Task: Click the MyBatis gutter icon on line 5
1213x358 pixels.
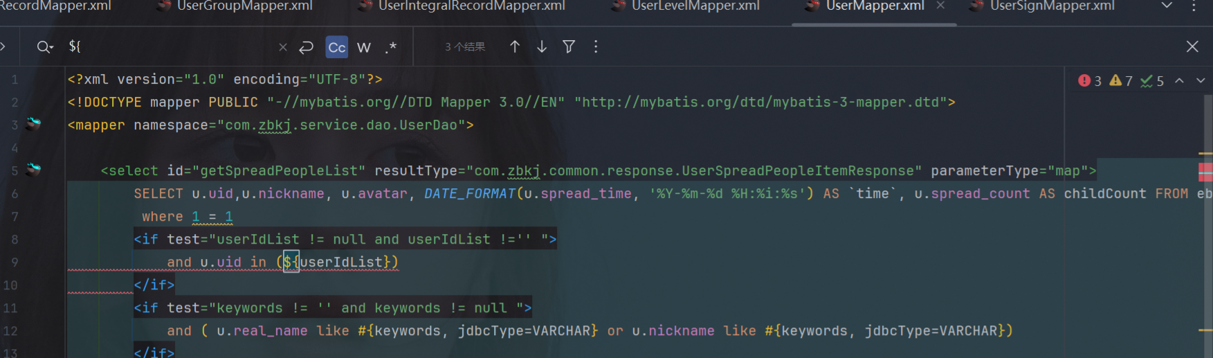Action: (x=33, y=169)
